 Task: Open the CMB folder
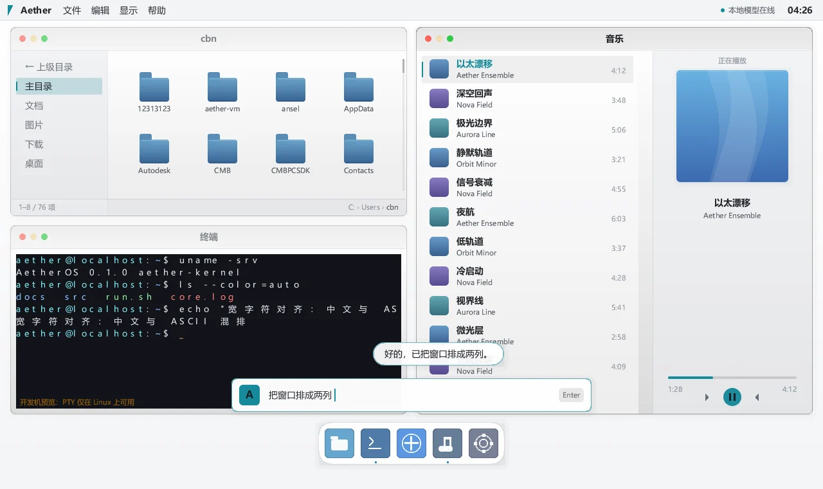tap(222, 149)
